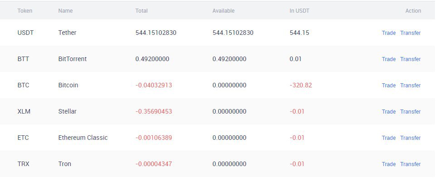Open Transfer for the TRX Tron row
439x181 pixels.
(x=410, y=164)
